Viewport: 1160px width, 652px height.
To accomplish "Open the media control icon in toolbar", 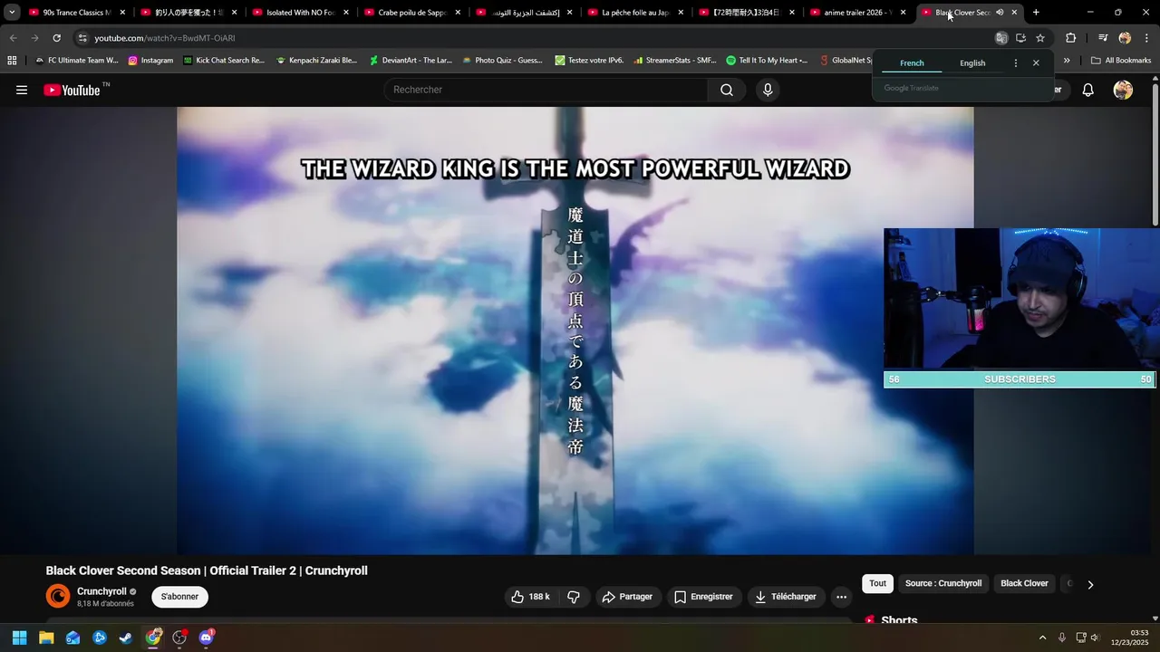I will 1103,38.
